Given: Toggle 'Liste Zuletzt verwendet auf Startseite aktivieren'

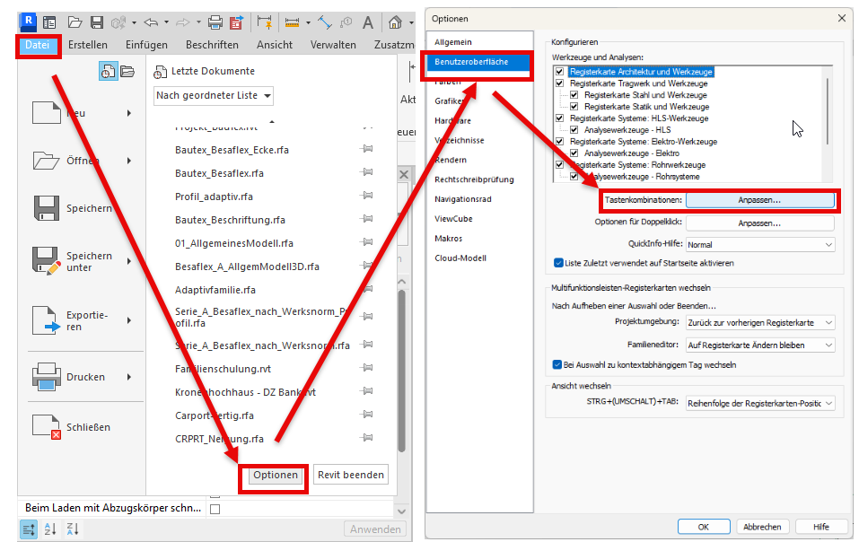Looking at the screenshot, I should pyautogui.click(x=558, y=263).
